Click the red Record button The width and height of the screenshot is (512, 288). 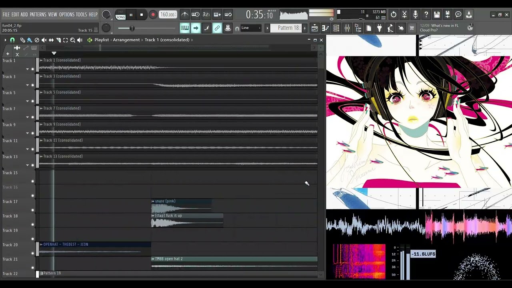[x=153, y=15]
